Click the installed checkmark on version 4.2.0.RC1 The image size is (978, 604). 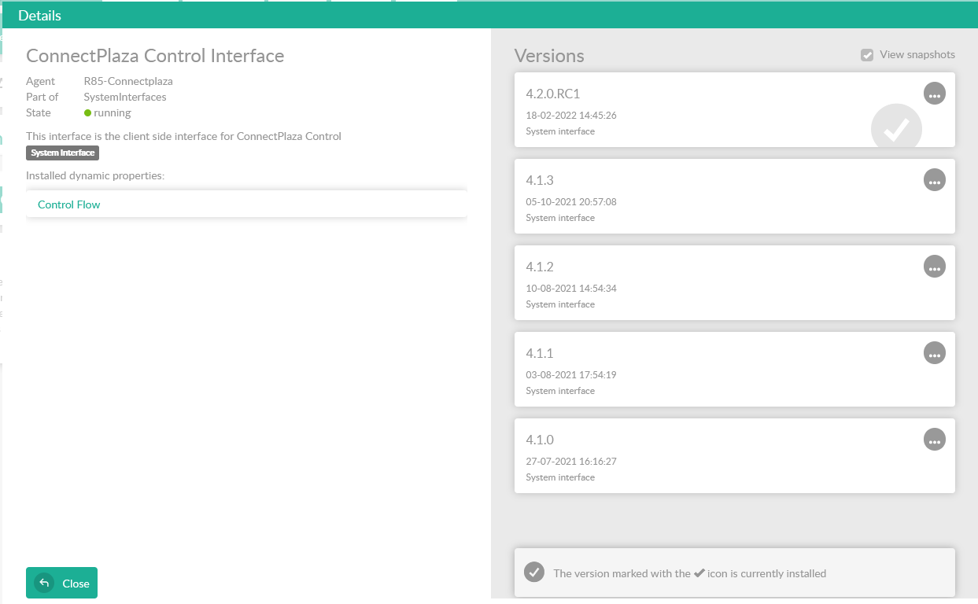(895, 129)
